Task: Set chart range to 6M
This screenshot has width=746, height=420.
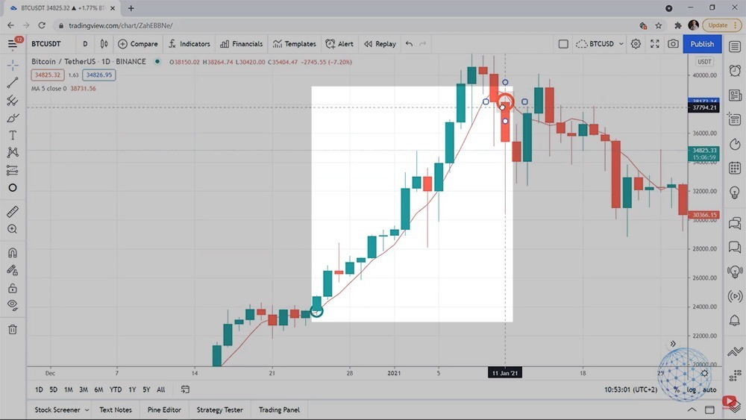Action: [x=98, y=389]
